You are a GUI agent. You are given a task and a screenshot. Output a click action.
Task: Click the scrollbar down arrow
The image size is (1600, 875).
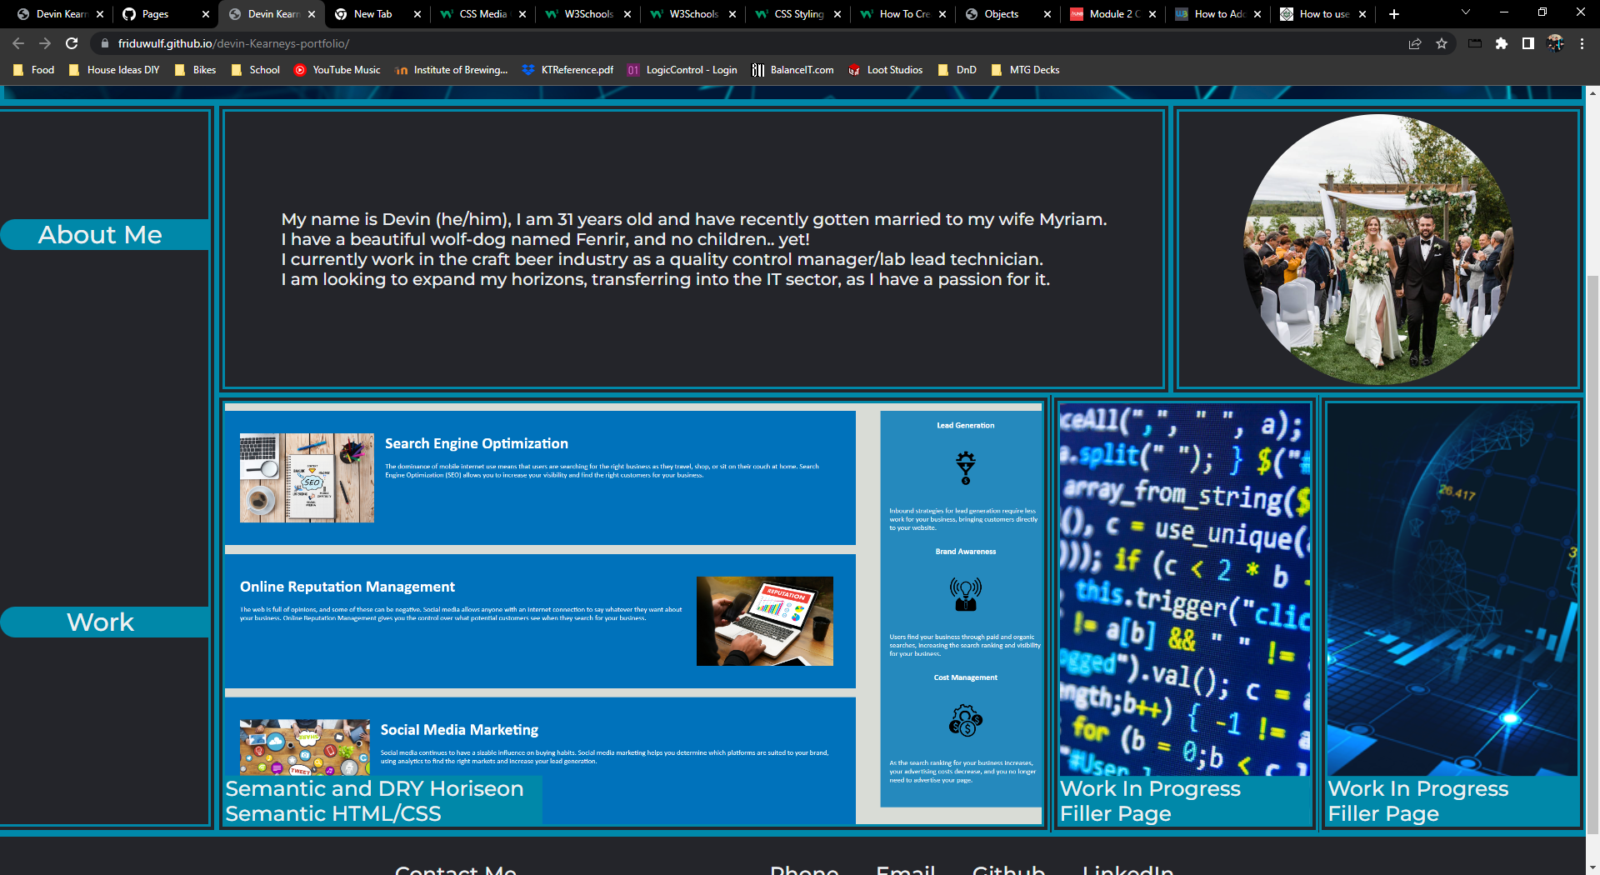point(1592,867)
